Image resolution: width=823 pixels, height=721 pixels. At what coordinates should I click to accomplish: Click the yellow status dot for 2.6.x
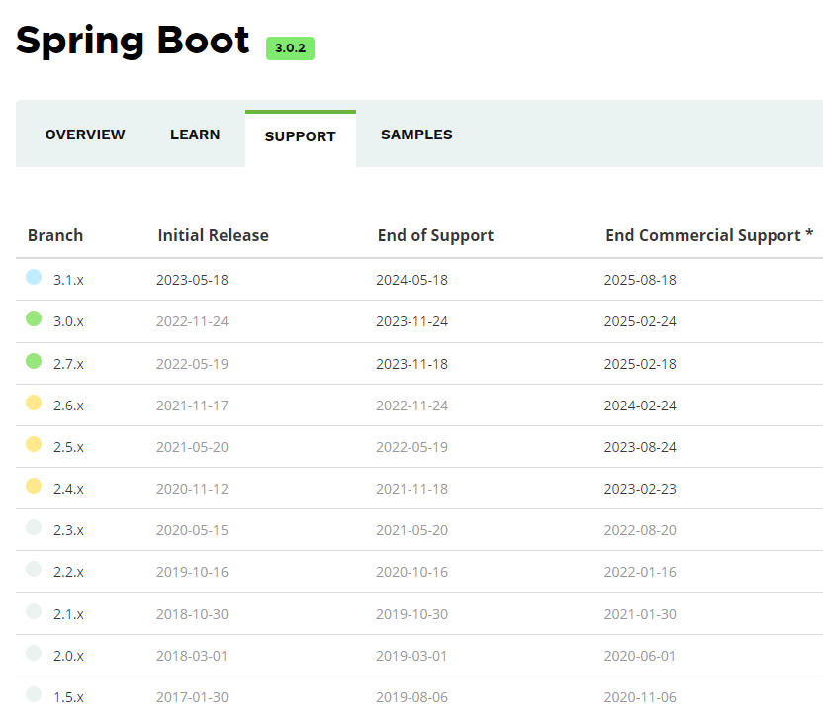(34, 403)
